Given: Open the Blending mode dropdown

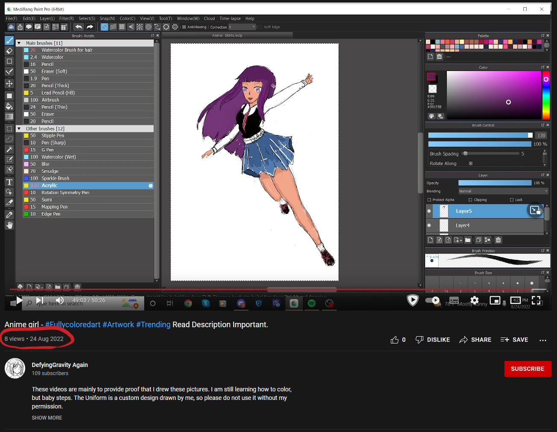Looking at the screenshot, I should pyautogui.click(x=503, y=191).
